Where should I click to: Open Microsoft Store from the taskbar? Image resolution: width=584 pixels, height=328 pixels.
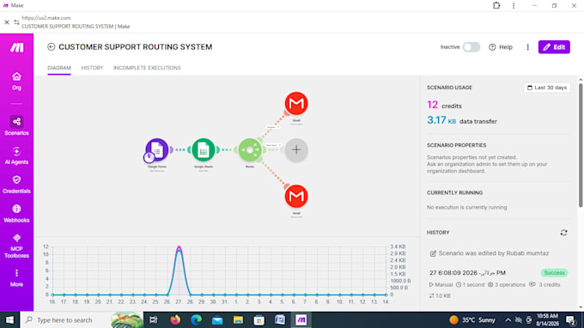[x=259, y=319]
